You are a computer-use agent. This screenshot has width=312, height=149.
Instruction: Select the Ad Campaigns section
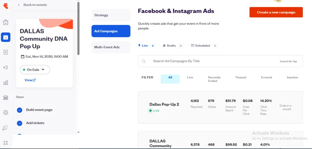tap(111, 31)
